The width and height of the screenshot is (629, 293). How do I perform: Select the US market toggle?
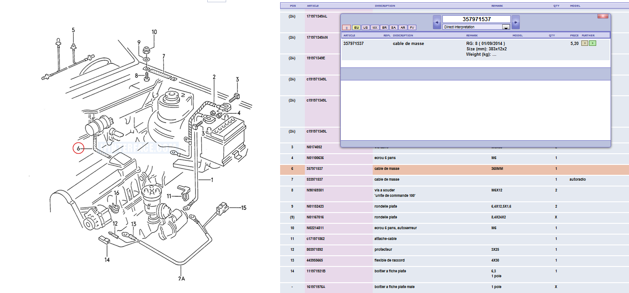[x=366, y=27]
